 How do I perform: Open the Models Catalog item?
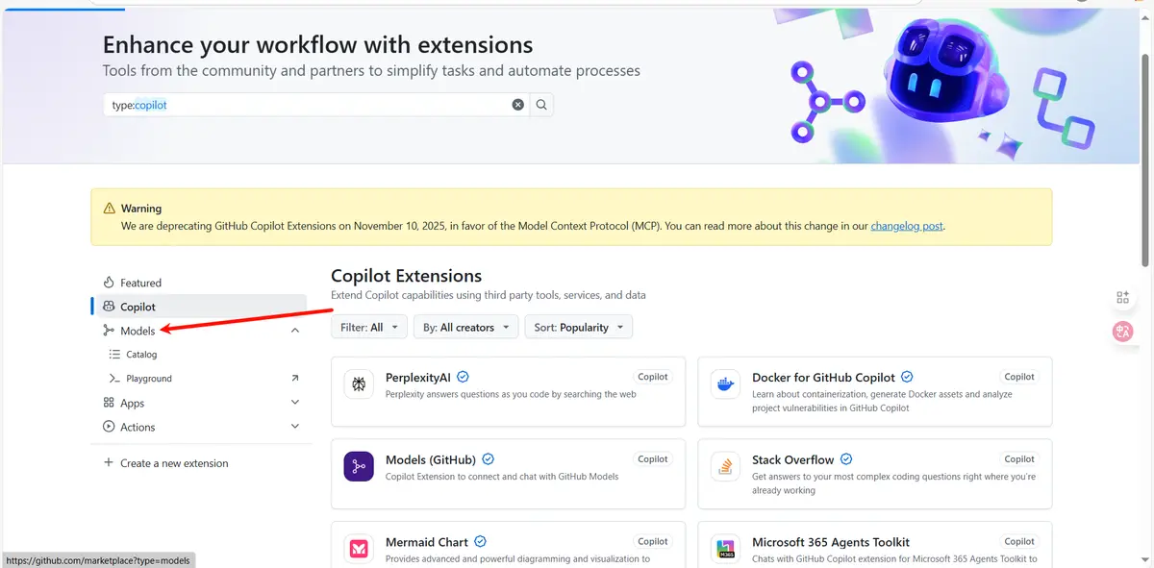coord(141,355)
